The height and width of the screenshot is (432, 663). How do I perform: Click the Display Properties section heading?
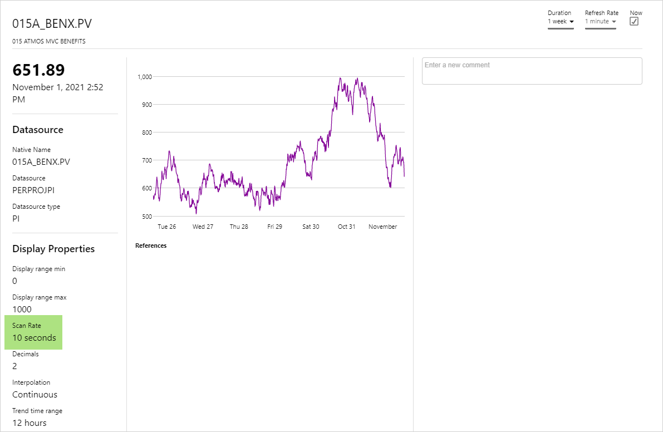[53, 249]
